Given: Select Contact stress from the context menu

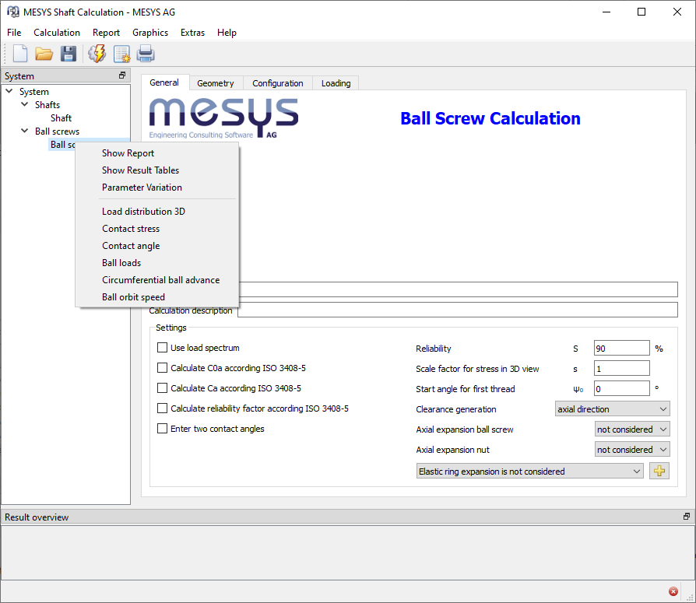Looking at the screenshot, I should 131,229.
